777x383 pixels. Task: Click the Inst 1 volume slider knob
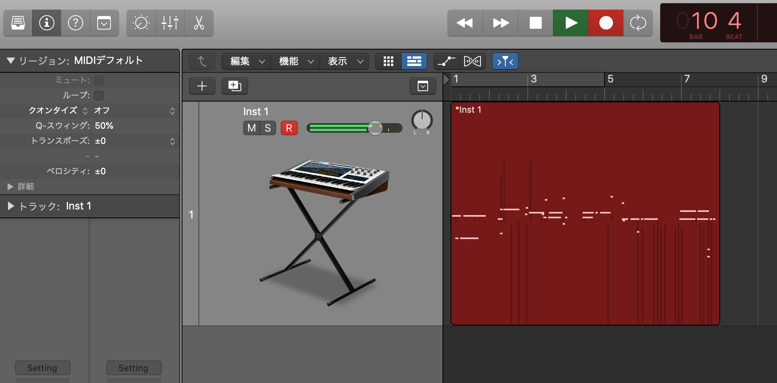click(x=375, y=128)
